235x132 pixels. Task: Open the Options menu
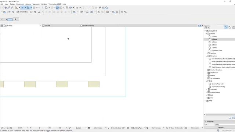28,4
